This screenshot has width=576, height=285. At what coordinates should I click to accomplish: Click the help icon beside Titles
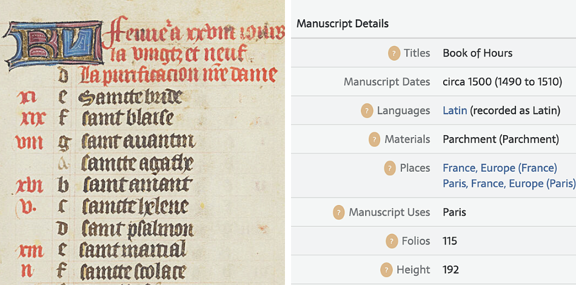point(393,53)
